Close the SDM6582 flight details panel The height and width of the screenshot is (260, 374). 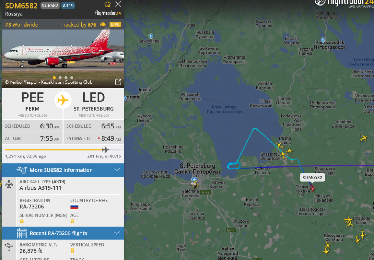(118, 4)
